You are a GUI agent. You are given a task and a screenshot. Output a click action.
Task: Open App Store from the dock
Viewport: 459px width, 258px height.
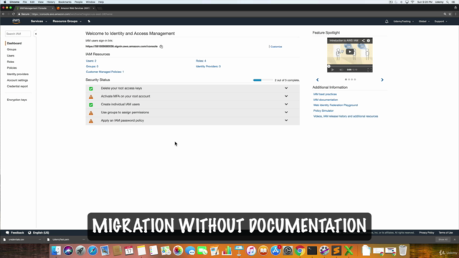[275, 251]
